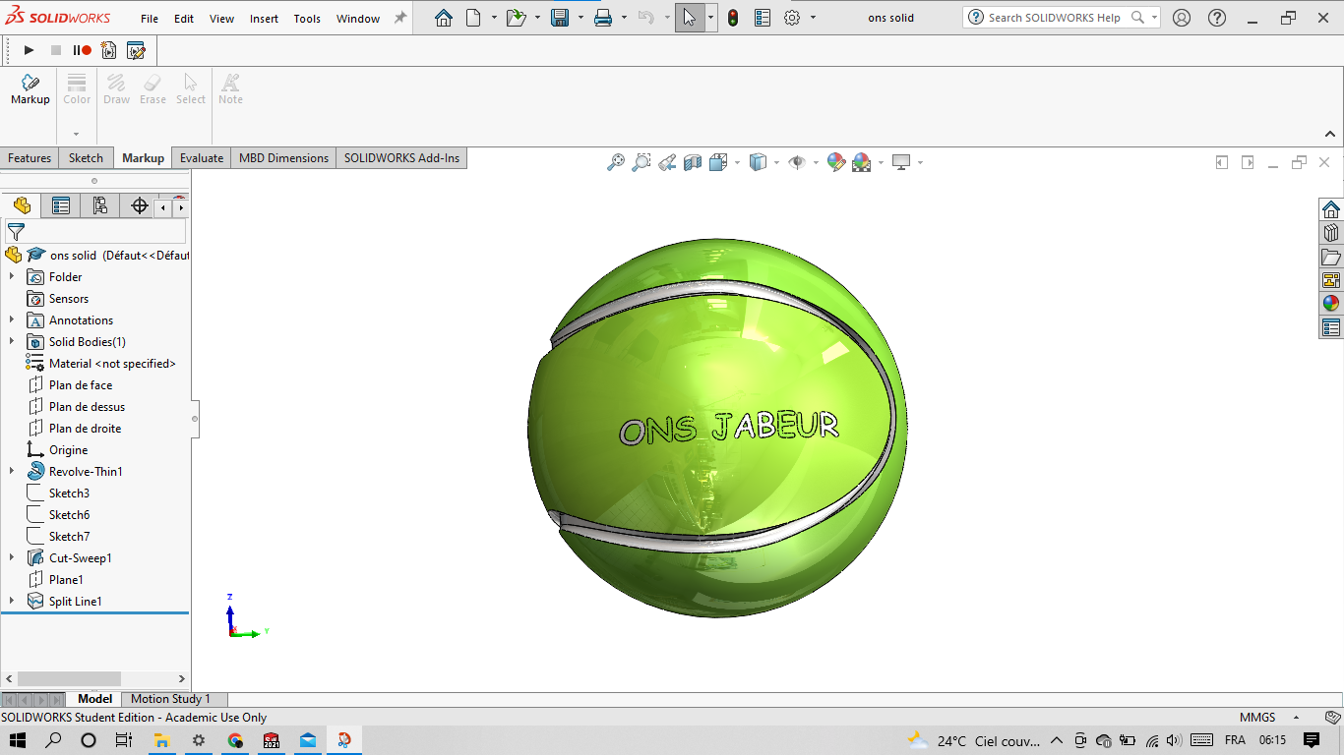Click the Markup pencil tool
This screenshot has height=755, width=1344.
pos(31,88)
